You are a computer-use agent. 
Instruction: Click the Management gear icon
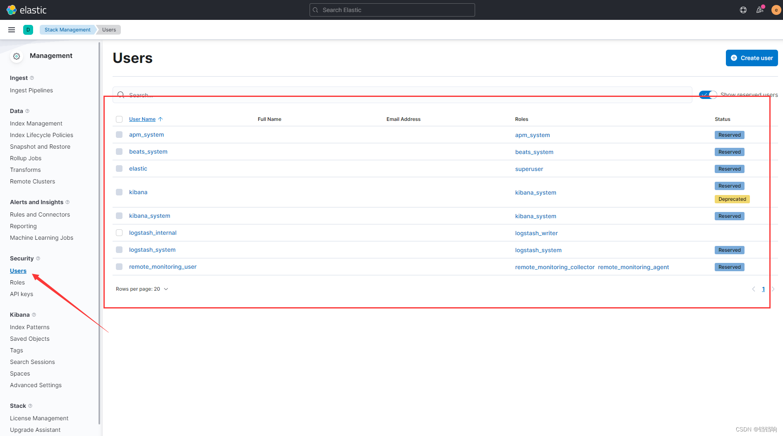click(x=17, y=56)
